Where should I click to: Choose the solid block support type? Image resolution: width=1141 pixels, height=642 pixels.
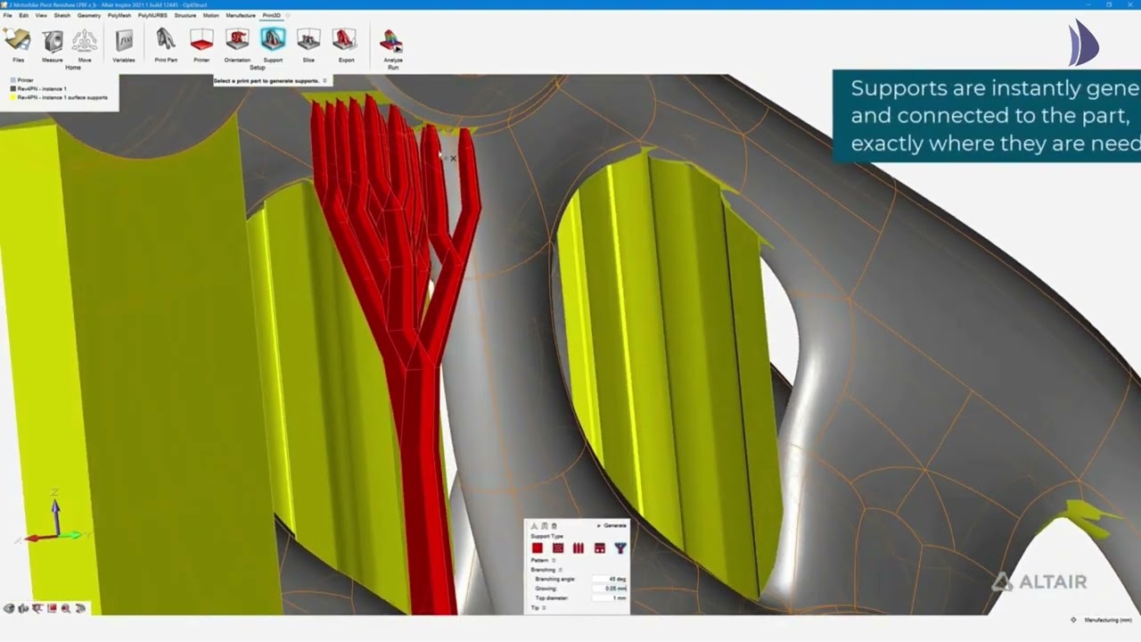click(x=538, y=547)
